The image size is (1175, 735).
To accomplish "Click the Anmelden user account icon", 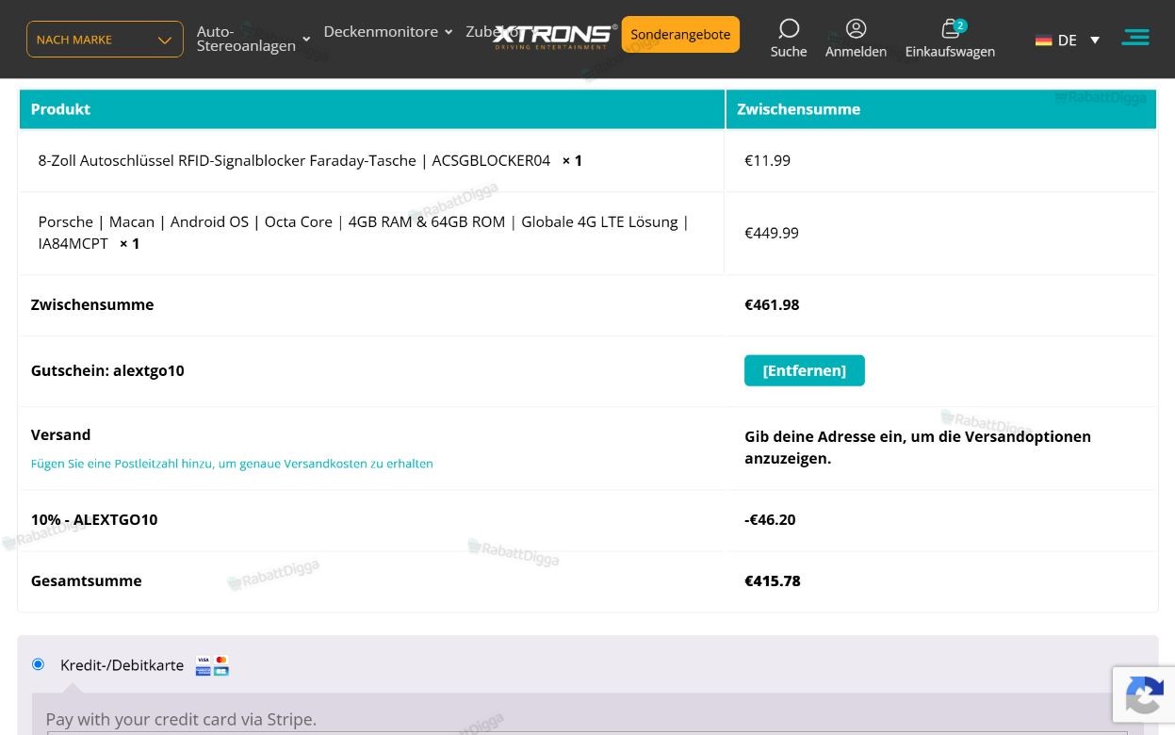I will tap(856, 29).
